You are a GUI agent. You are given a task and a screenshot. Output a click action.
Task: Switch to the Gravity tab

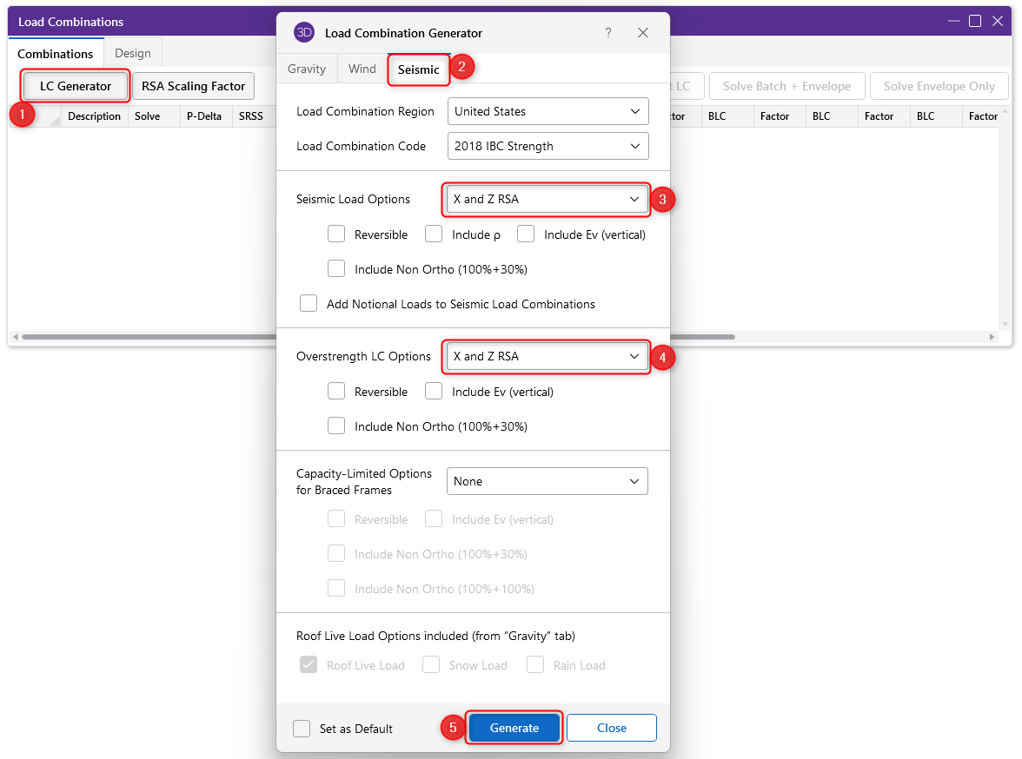306,69
